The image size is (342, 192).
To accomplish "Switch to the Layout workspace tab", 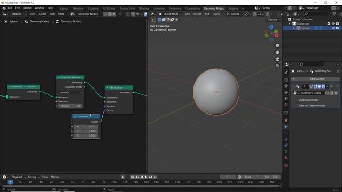I will [64, 9].
